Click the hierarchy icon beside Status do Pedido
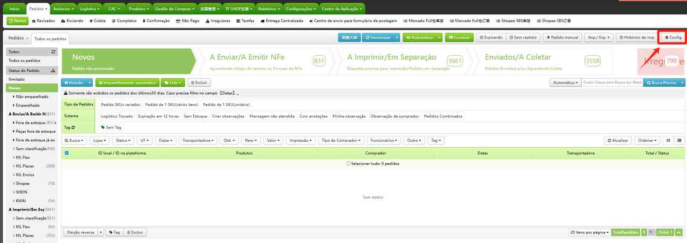This screenshot has height=243, width=687. [53, 71]
